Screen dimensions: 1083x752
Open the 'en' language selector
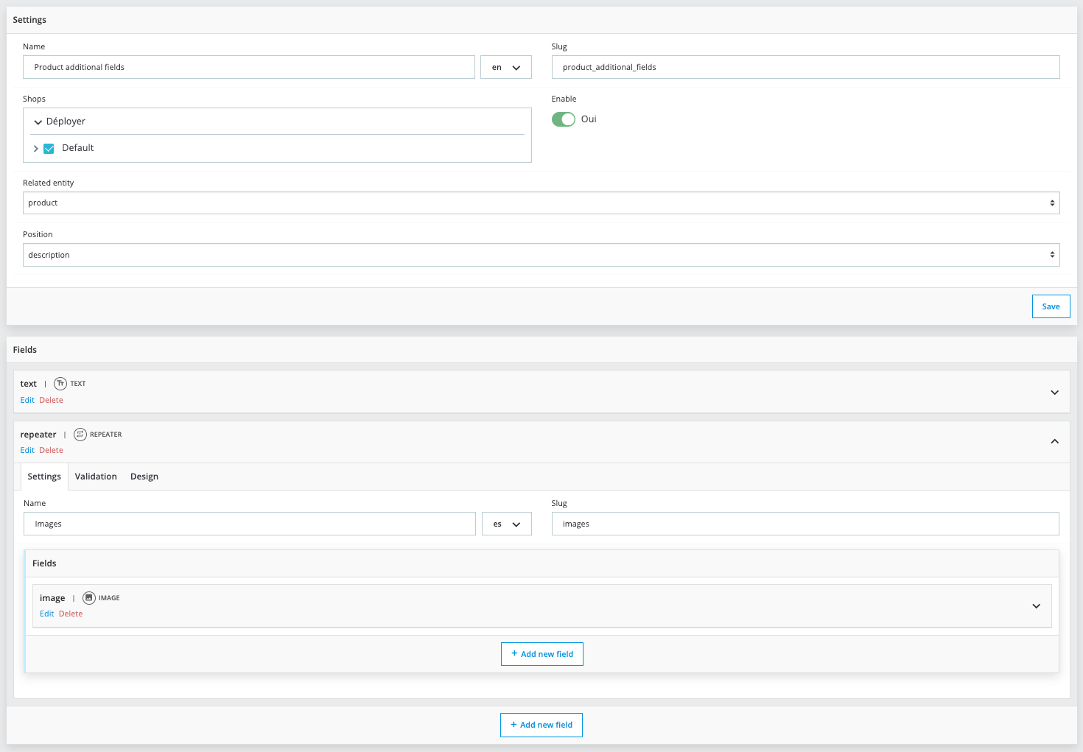point(506,68)
